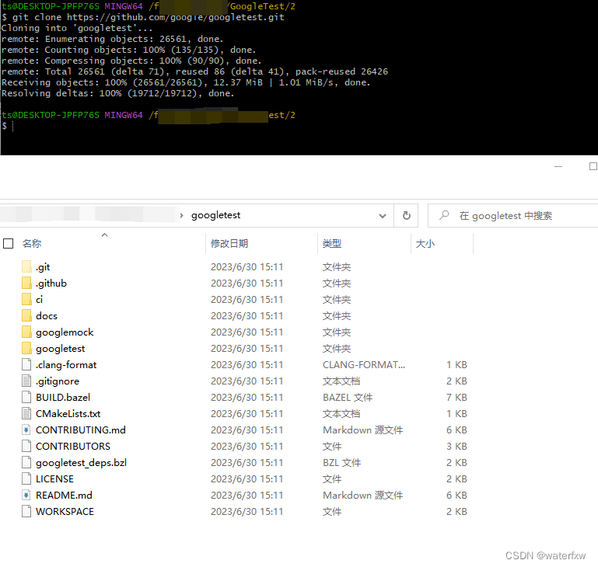Select the googletest subfolder icon
The width and height of the screenshot is (598, 567).
pos(26,348)
